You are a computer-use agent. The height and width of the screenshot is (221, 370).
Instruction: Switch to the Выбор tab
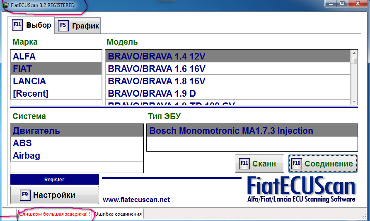tap(32, 25)
